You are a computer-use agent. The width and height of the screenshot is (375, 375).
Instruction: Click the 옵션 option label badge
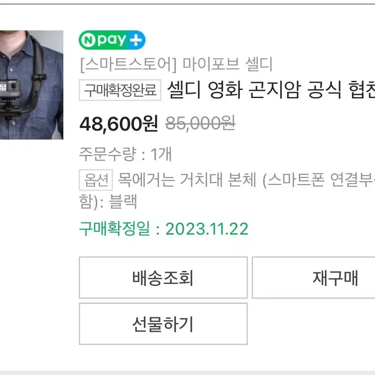tap(96, 180)
